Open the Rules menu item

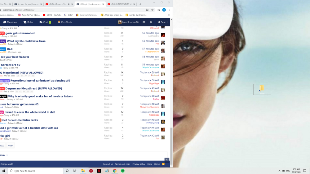[x=28, y=22]
